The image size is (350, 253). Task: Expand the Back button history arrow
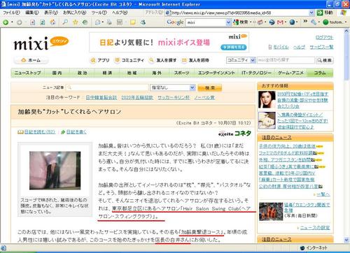[12, 22]
